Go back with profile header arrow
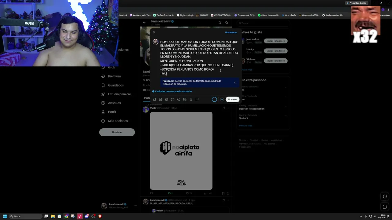 (144, 23)
